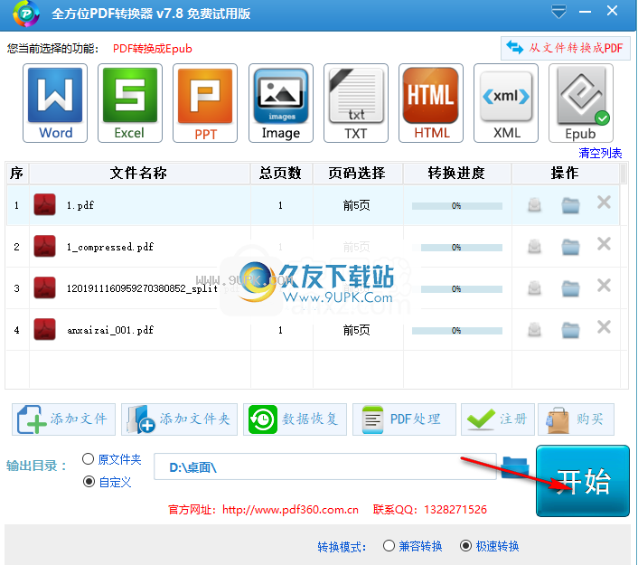Screen dimensions: 638x565
Task: Open converted file for 1.pdf row
Action: click(x=534, y=204)
